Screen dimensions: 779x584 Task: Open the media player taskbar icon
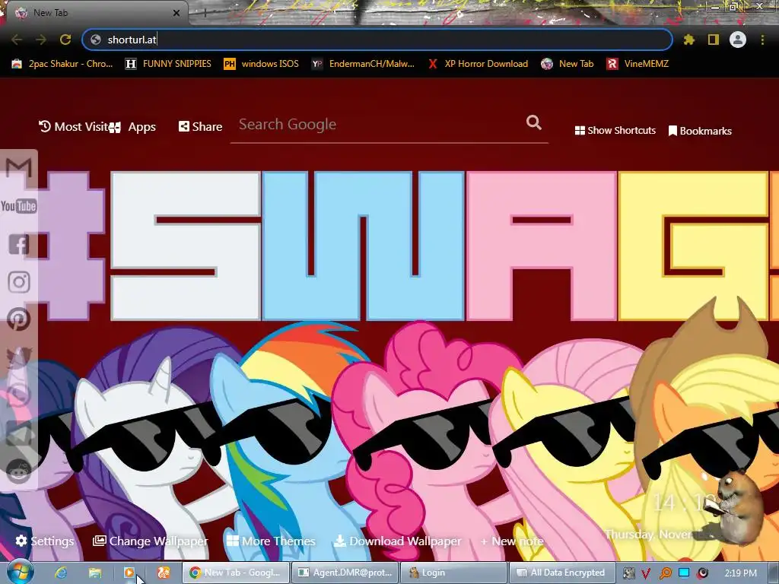pos(129,573)
